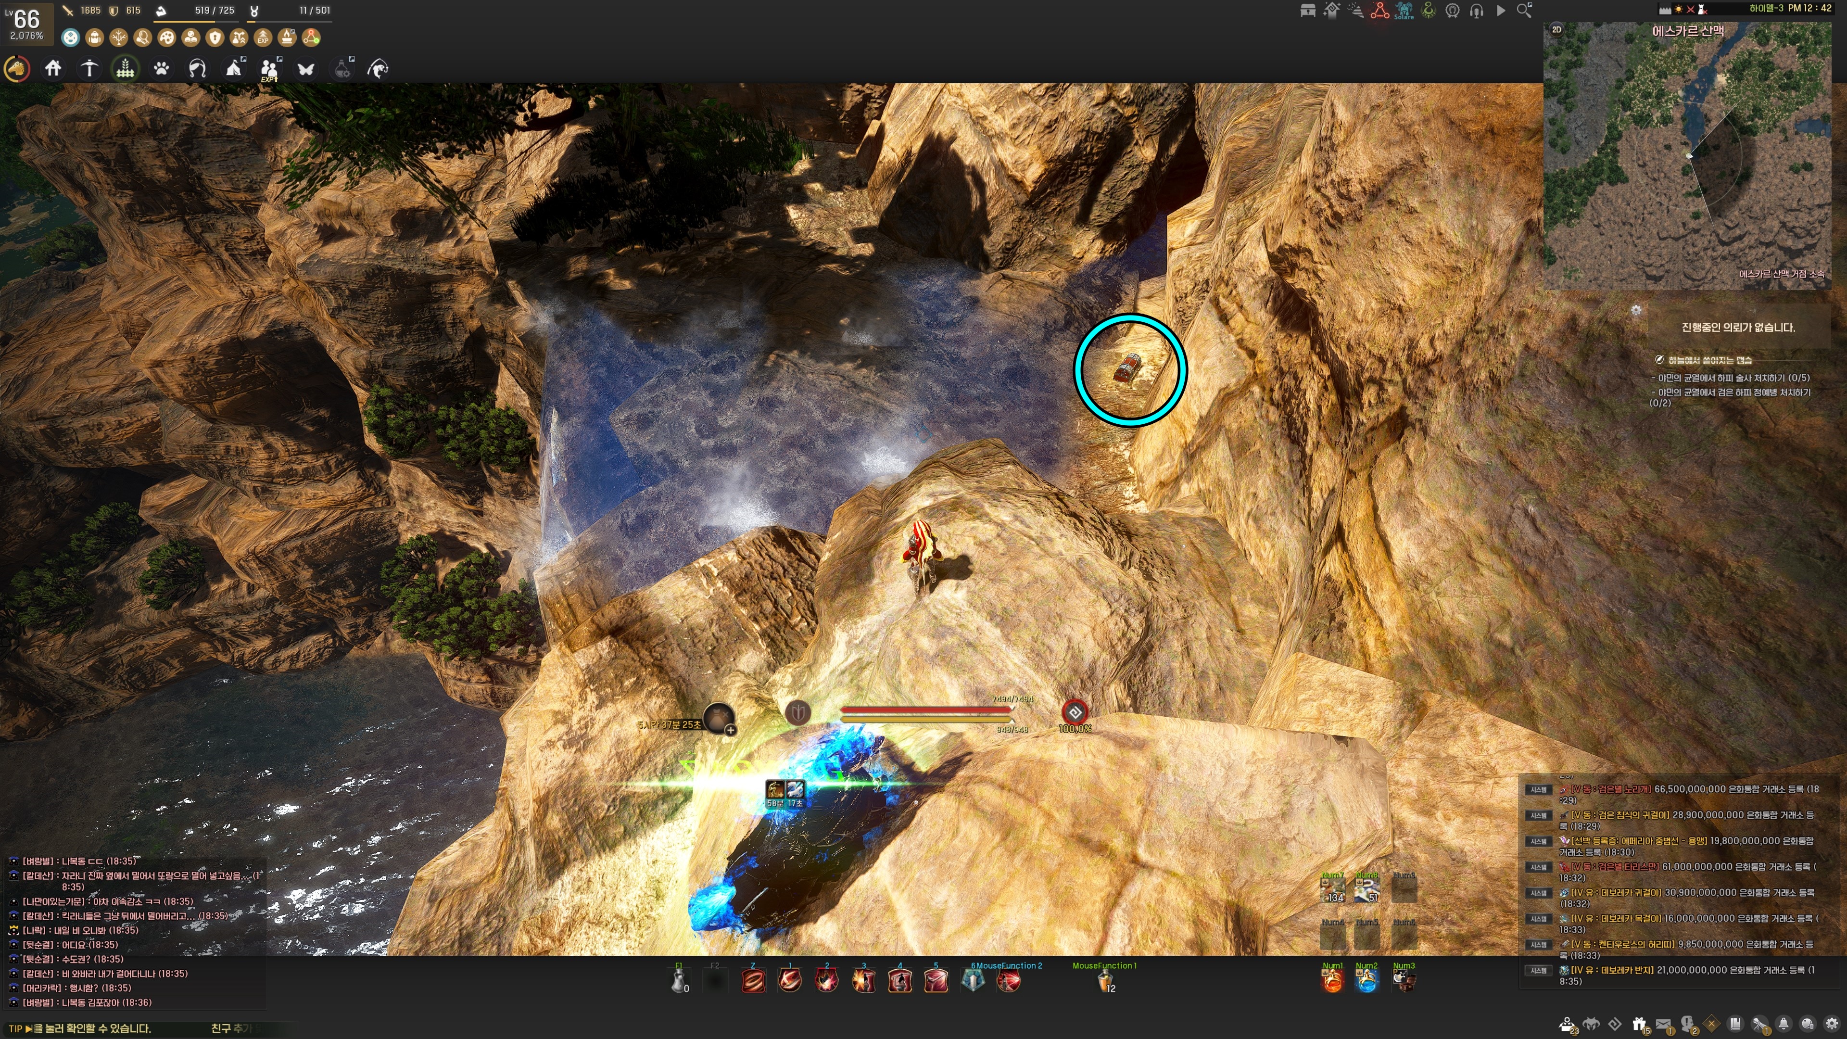The height and width of the screenshot is (1039, 1847).
Task: Click the fishing rod fish icon
Action: 378,69
